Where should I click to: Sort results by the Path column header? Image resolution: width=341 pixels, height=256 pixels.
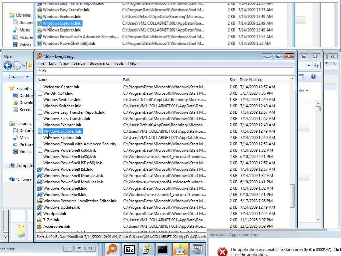(x=164, y=80)
